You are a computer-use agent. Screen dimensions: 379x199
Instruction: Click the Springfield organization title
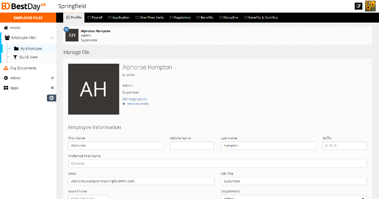tap(72, 6)
